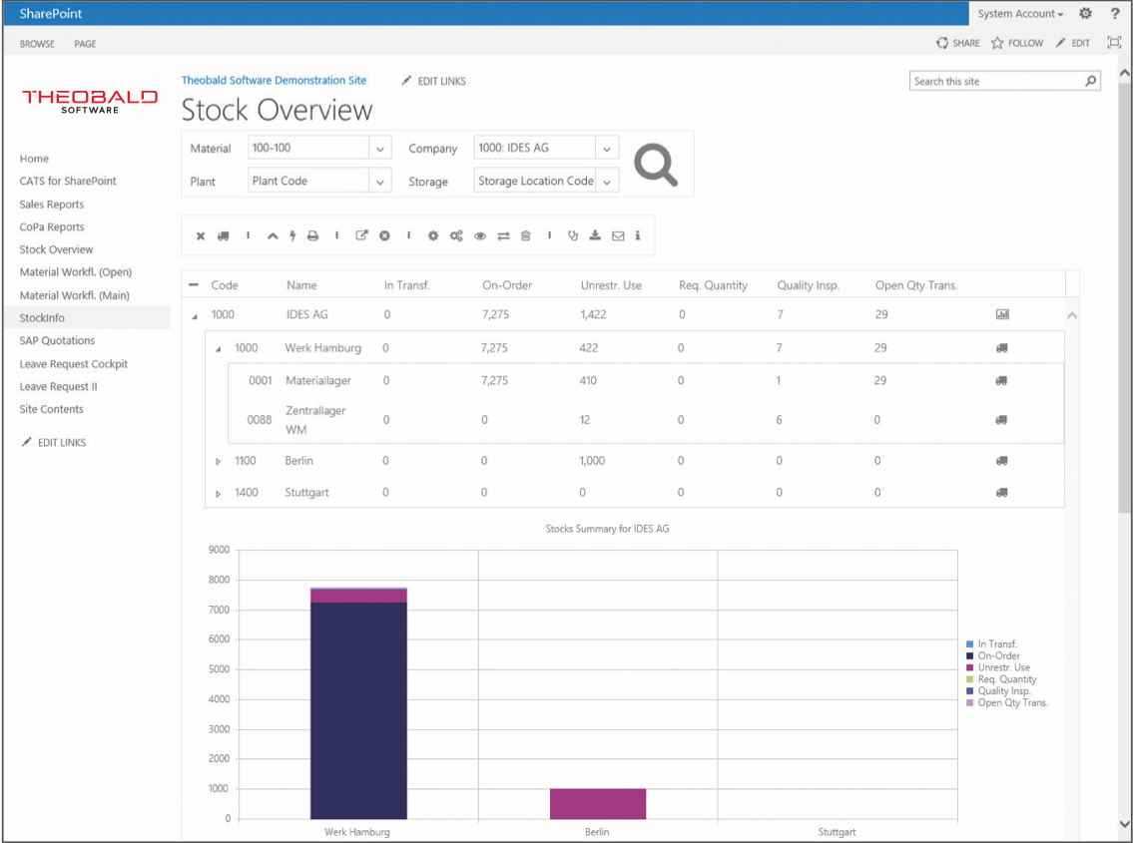
Task: Open Sales Reports navigation item
Action: [x=51, y=205]
